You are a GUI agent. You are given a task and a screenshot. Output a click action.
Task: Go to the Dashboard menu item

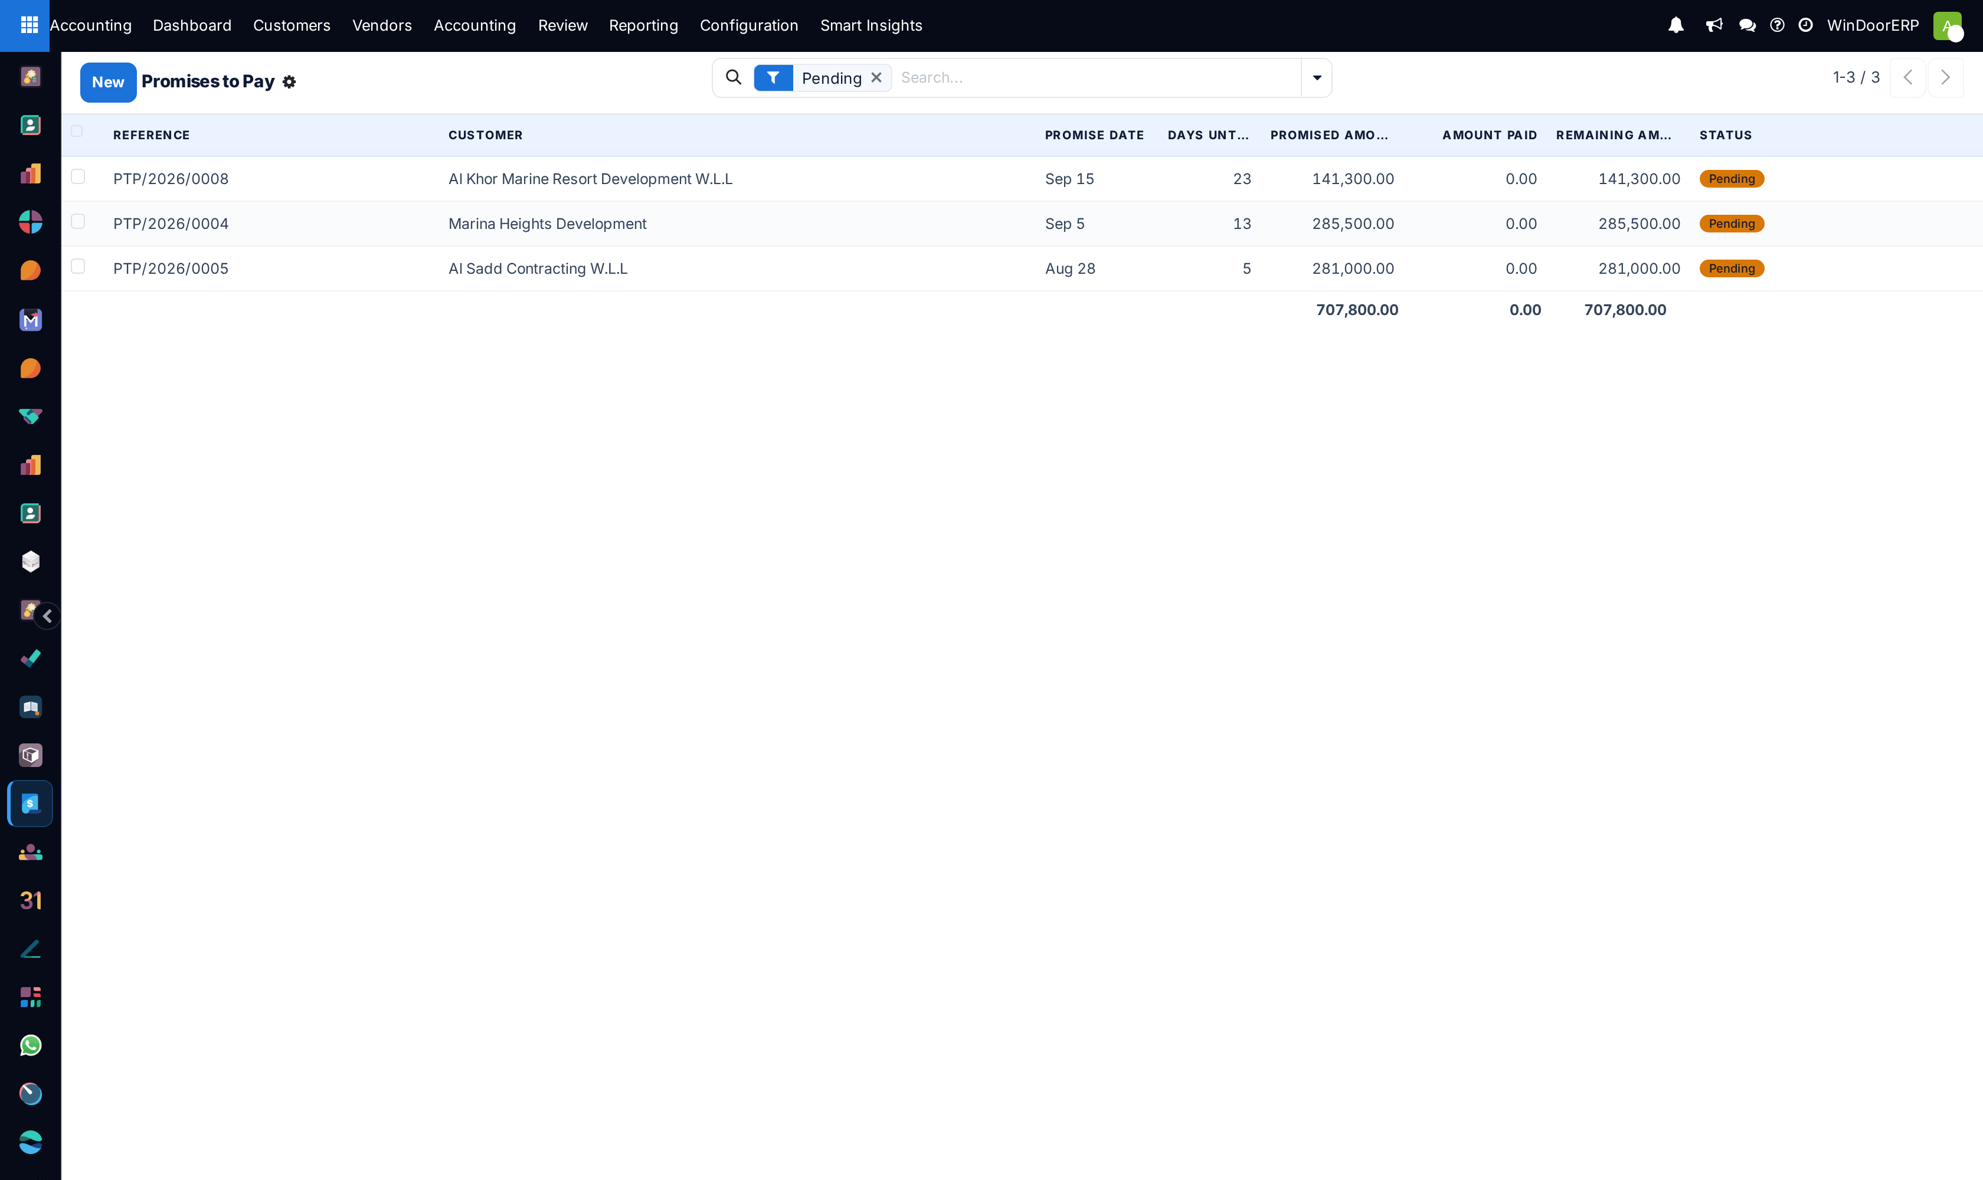(192, 25)
